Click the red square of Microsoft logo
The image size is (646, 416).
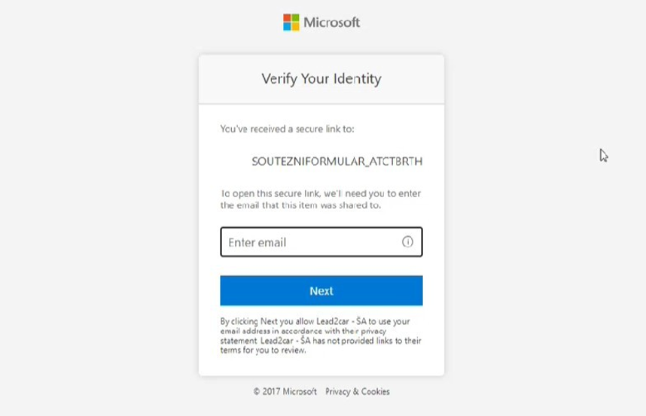[x=287, y=17]
